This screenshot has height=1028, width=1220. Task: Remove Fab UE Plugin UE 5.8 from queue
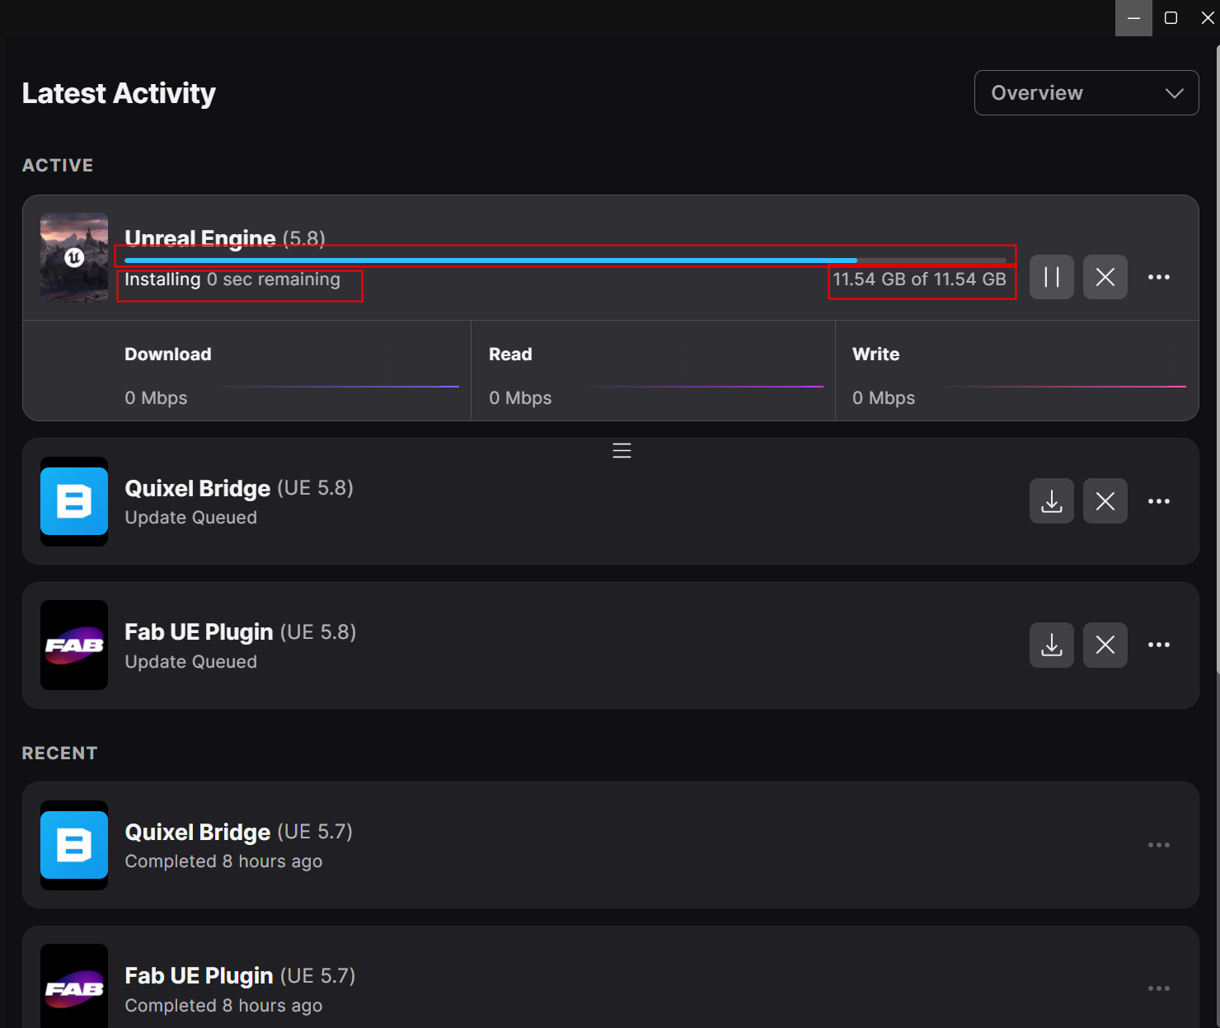1105,645
